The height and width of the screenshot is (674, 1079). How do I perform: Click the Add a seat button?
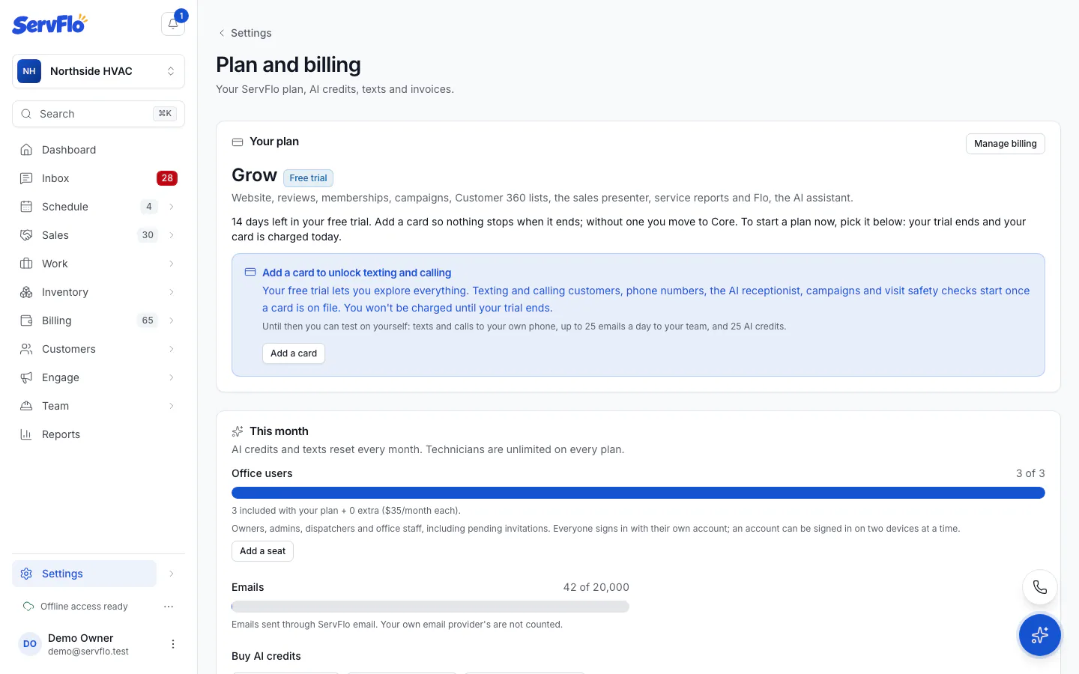(262, 551)
